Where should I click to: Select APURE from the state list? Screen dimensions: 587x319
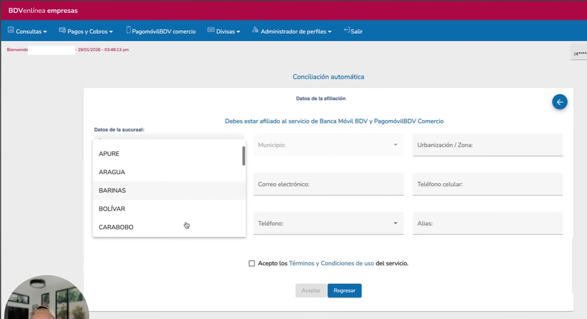coord(169,154)
